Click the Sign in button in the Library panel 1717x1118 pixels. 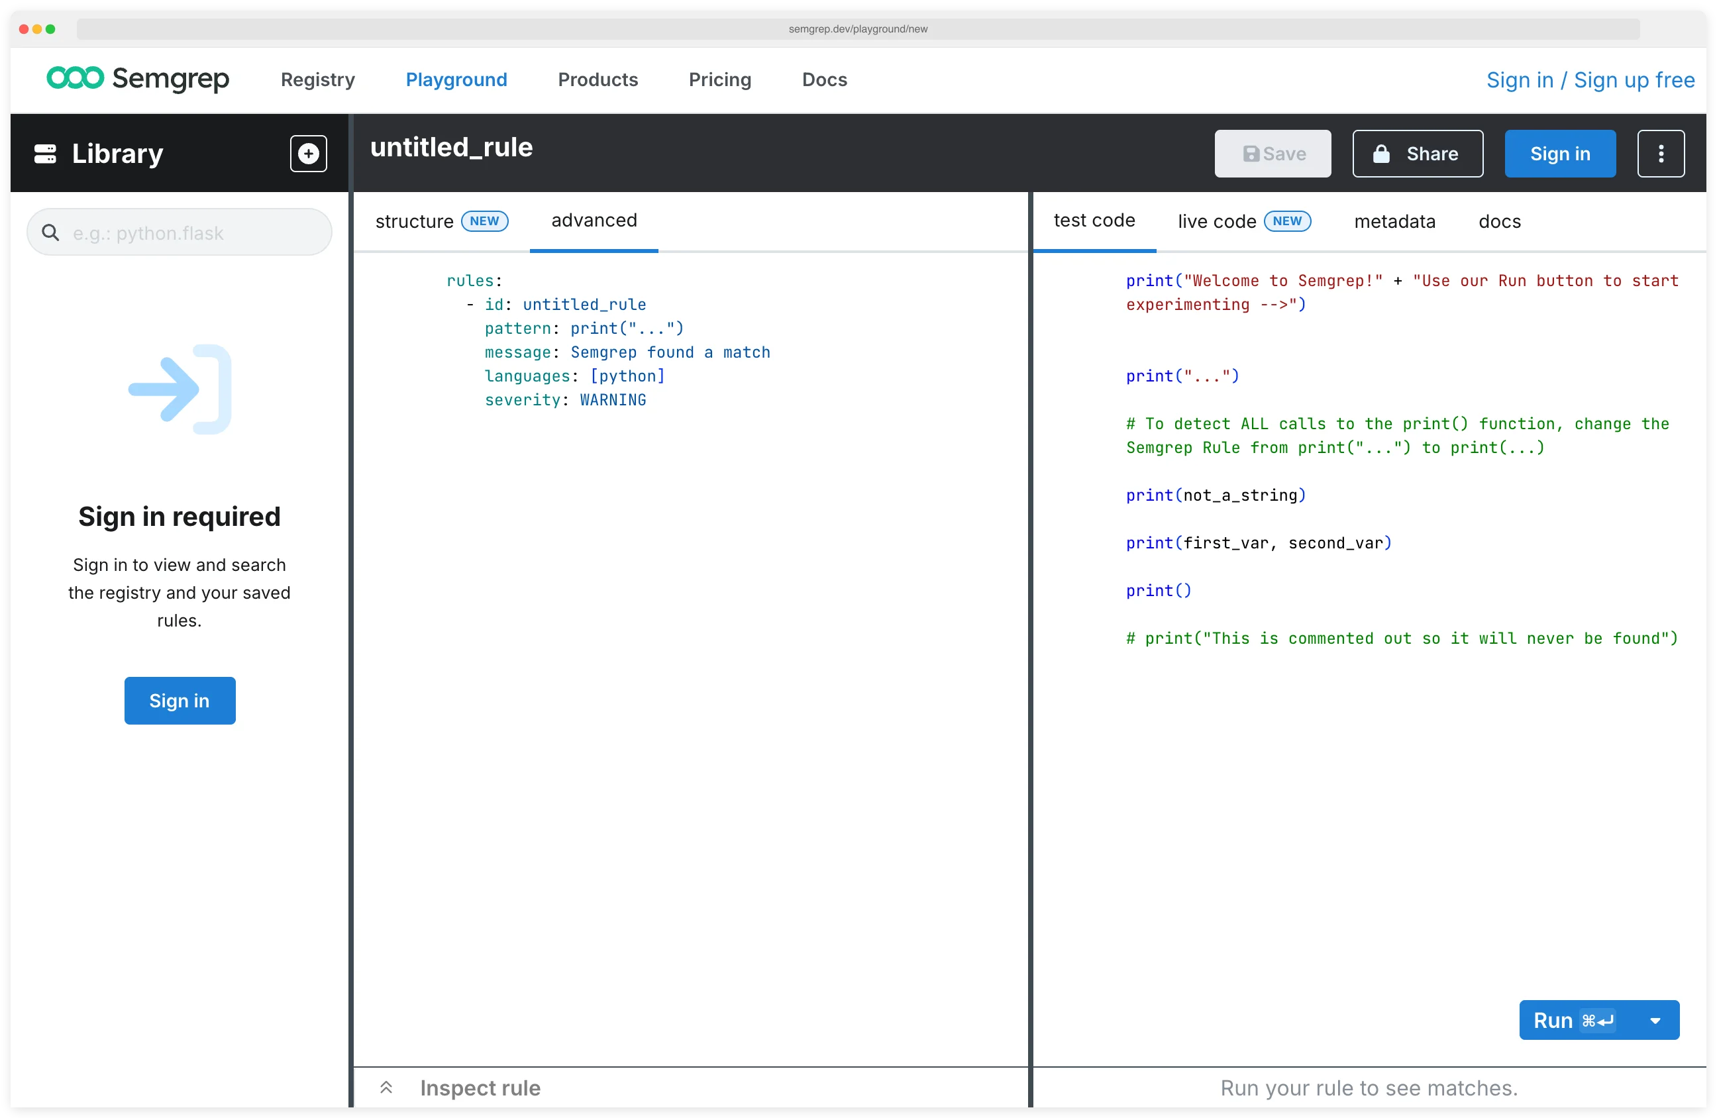pos(179,700)
